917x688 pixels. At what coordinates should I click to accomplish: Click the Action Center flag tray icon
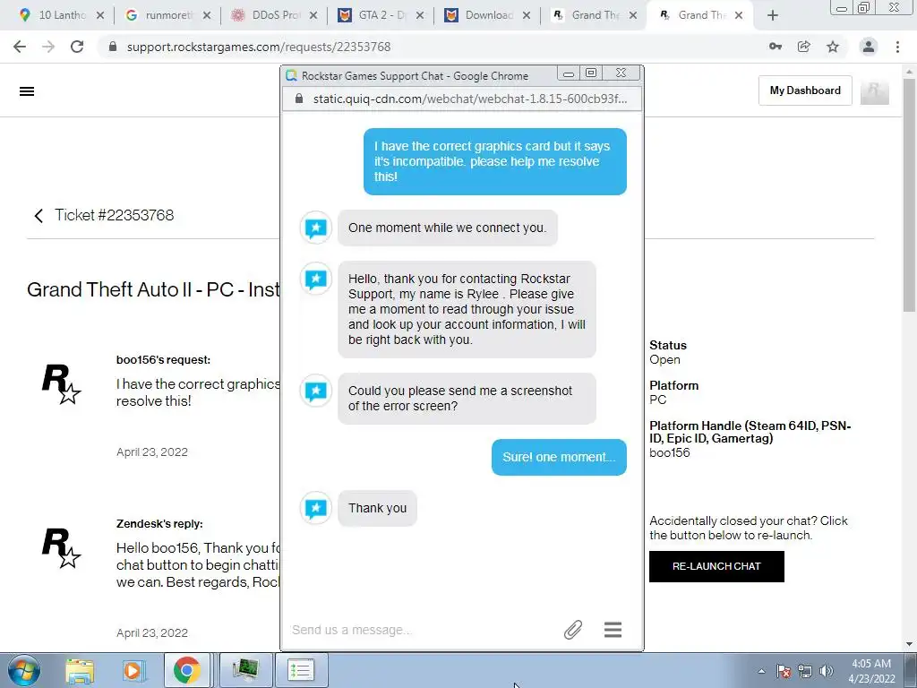tap(784, 671)
